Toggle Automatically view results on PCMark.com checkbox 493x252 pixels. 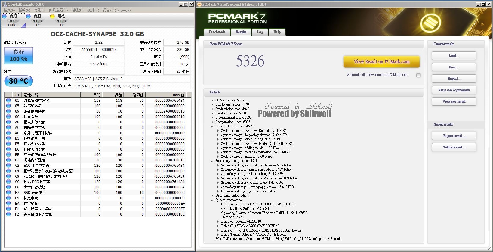418,75
